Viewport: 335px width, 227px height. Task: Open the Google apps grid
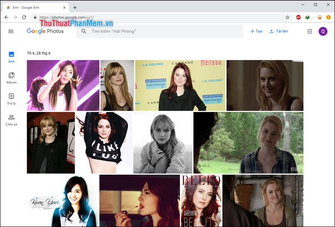pyautogui.click(x=310, y=31)
